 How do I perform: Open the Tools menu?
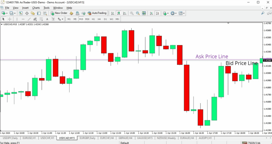tap(46, 8)
